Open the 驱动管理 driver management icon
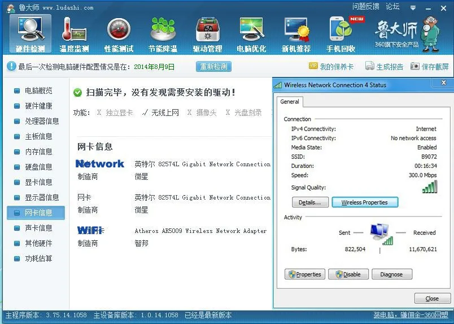454x324 pixels. click(207, 34)
